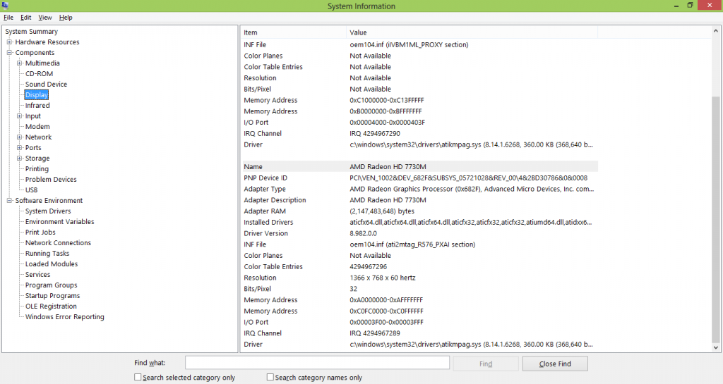Image resolution: width=723 pixels, height=384 pixels.
Task: Expand the Network node
Action: coord(19,137)
